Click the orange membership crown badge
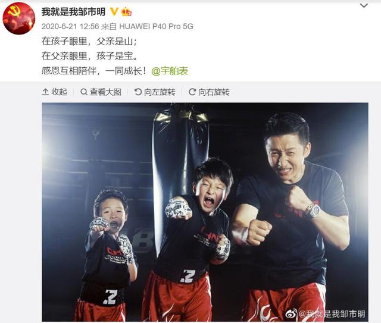The height and width of the screenshot is (323, 381). pyautogui.click(x=126, y=12)
